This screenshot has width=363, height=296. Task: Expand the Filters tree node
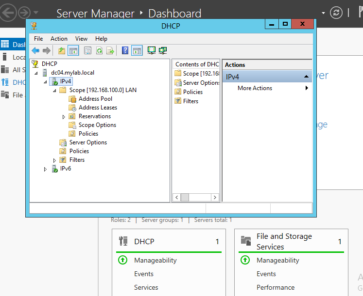(x=54, y=160)
